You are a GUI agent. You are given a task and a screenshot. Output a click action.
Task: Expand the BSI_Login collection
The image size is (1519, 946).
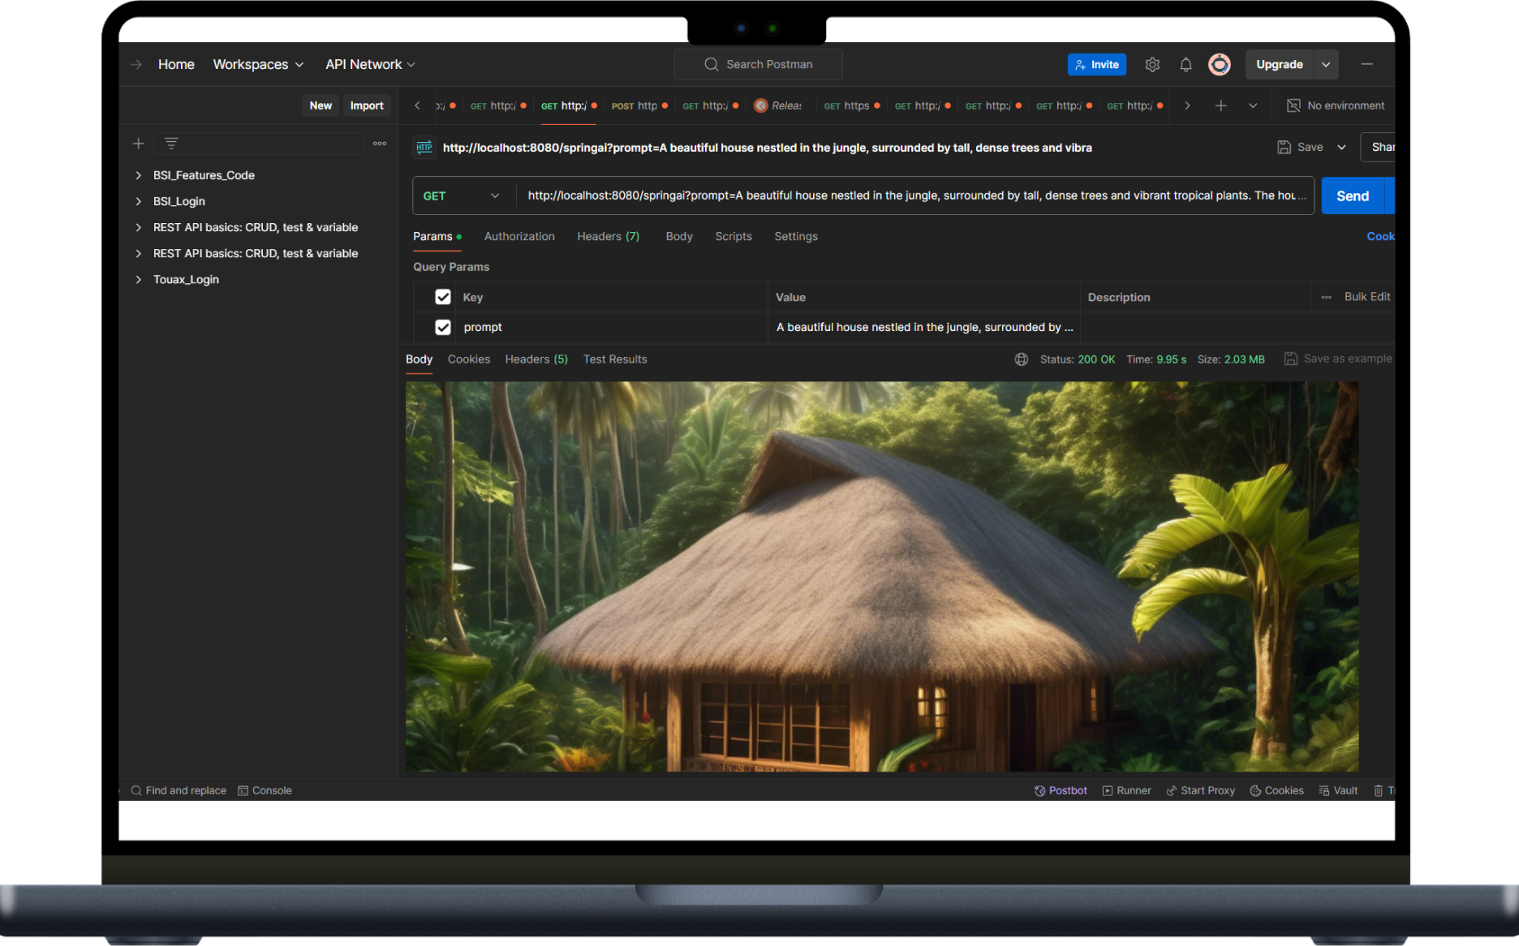139,201
